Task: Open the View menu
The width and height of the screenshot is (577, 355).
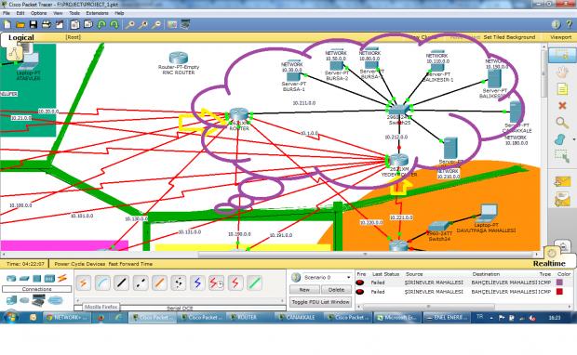Action: [x=58, y=13]
